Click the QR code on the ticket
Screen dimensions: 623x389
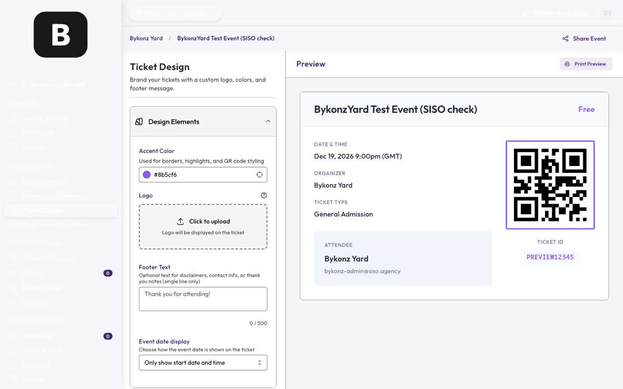point(550,185)
